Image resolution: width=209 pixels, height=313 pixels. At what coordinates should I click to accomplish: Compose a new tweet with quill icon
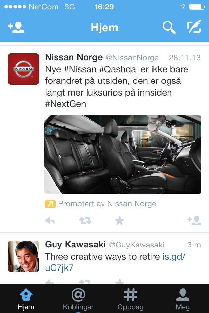click(x=194, y=26)
